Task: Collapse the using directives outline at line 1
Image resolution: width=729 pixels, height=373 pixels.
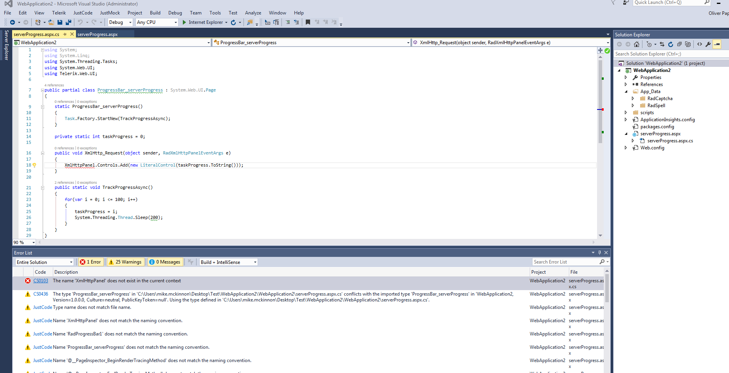Action: (x=43, y=50)
